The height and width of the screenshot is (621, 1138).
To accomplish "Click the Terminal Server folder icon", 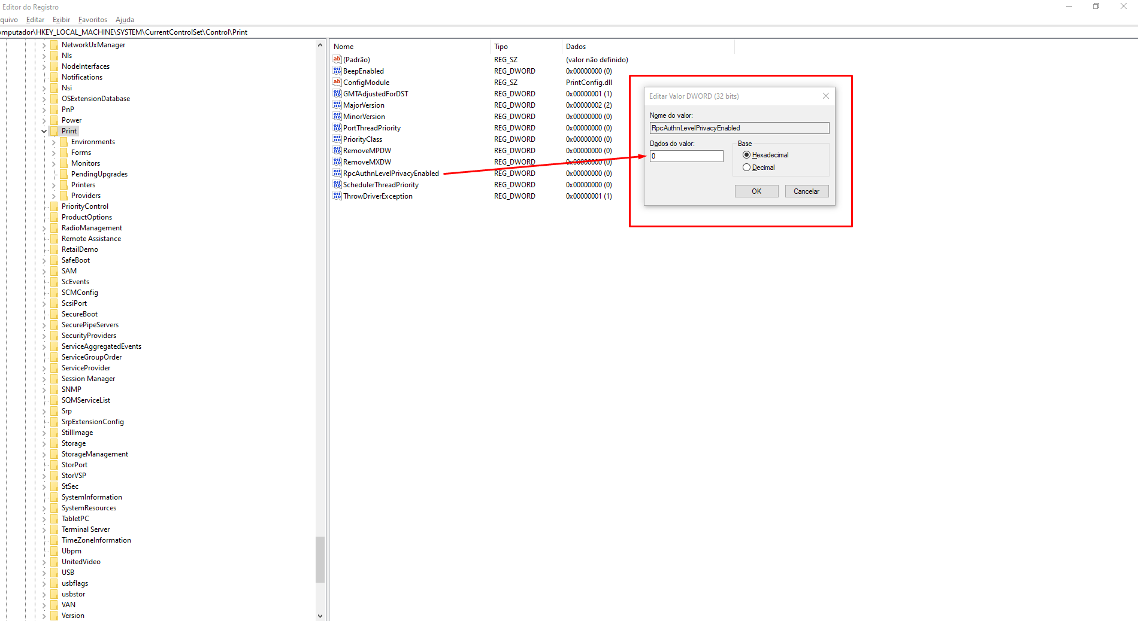I will (55, 529).
